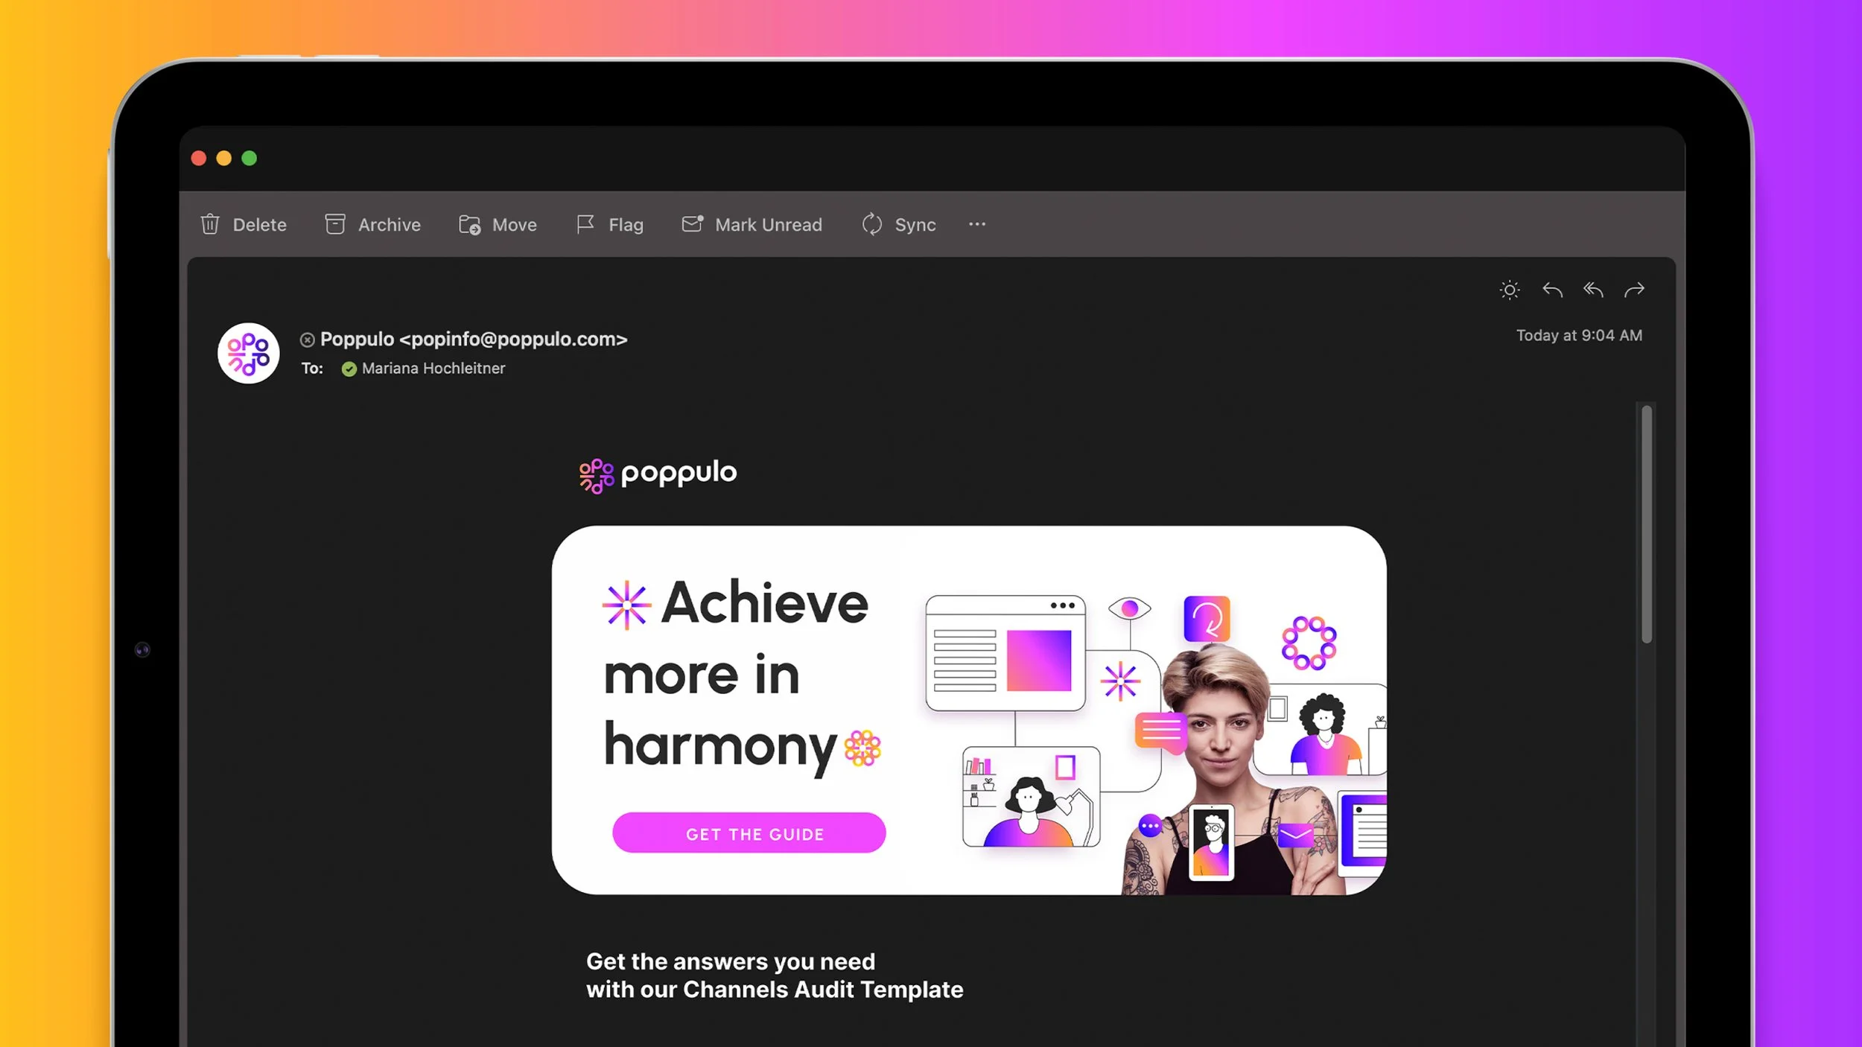
Task: Forward this email
Action: [1635, 290]
